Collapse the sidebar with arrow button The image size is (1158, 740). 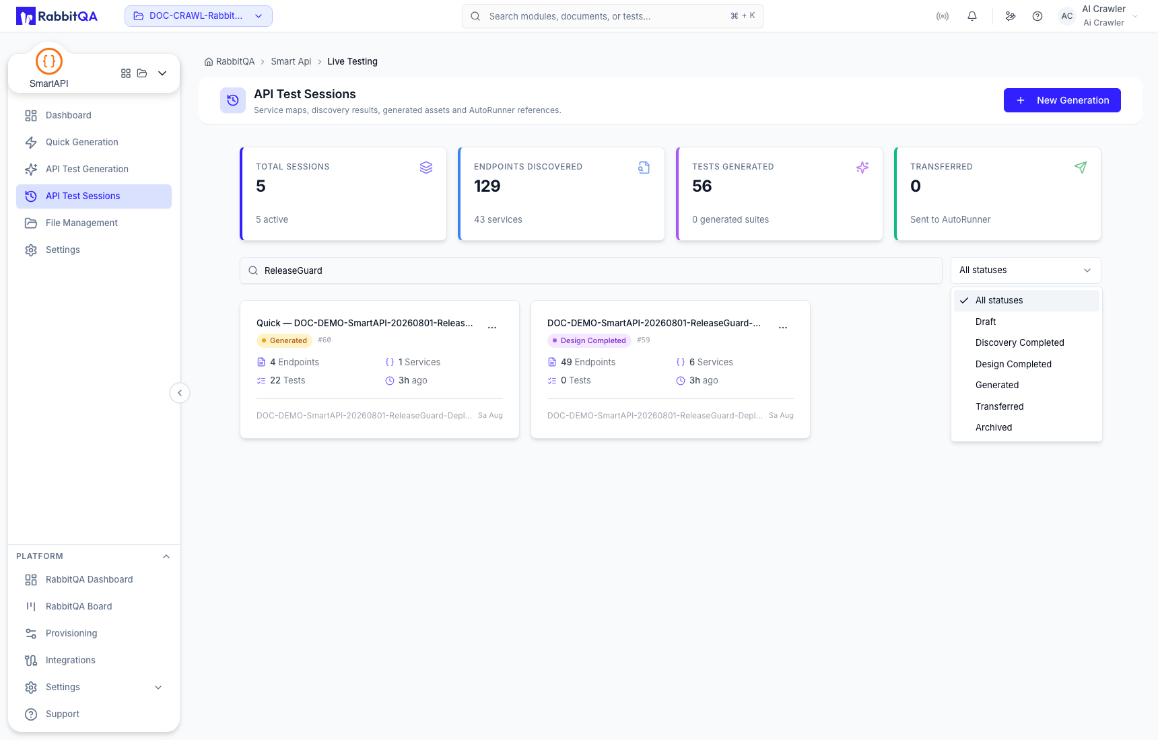(x=180, y=393)
